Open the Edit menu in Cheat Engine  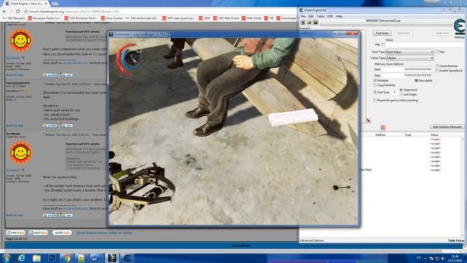(x=311, y=16)
